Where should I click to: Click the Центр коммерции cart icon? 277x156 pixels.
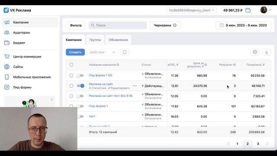7,57
